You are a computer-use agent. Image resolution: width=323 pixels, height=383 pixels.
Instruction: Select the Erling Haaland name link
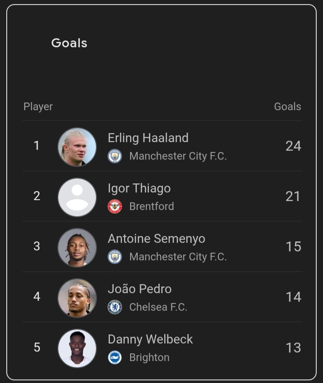[148, 138]
